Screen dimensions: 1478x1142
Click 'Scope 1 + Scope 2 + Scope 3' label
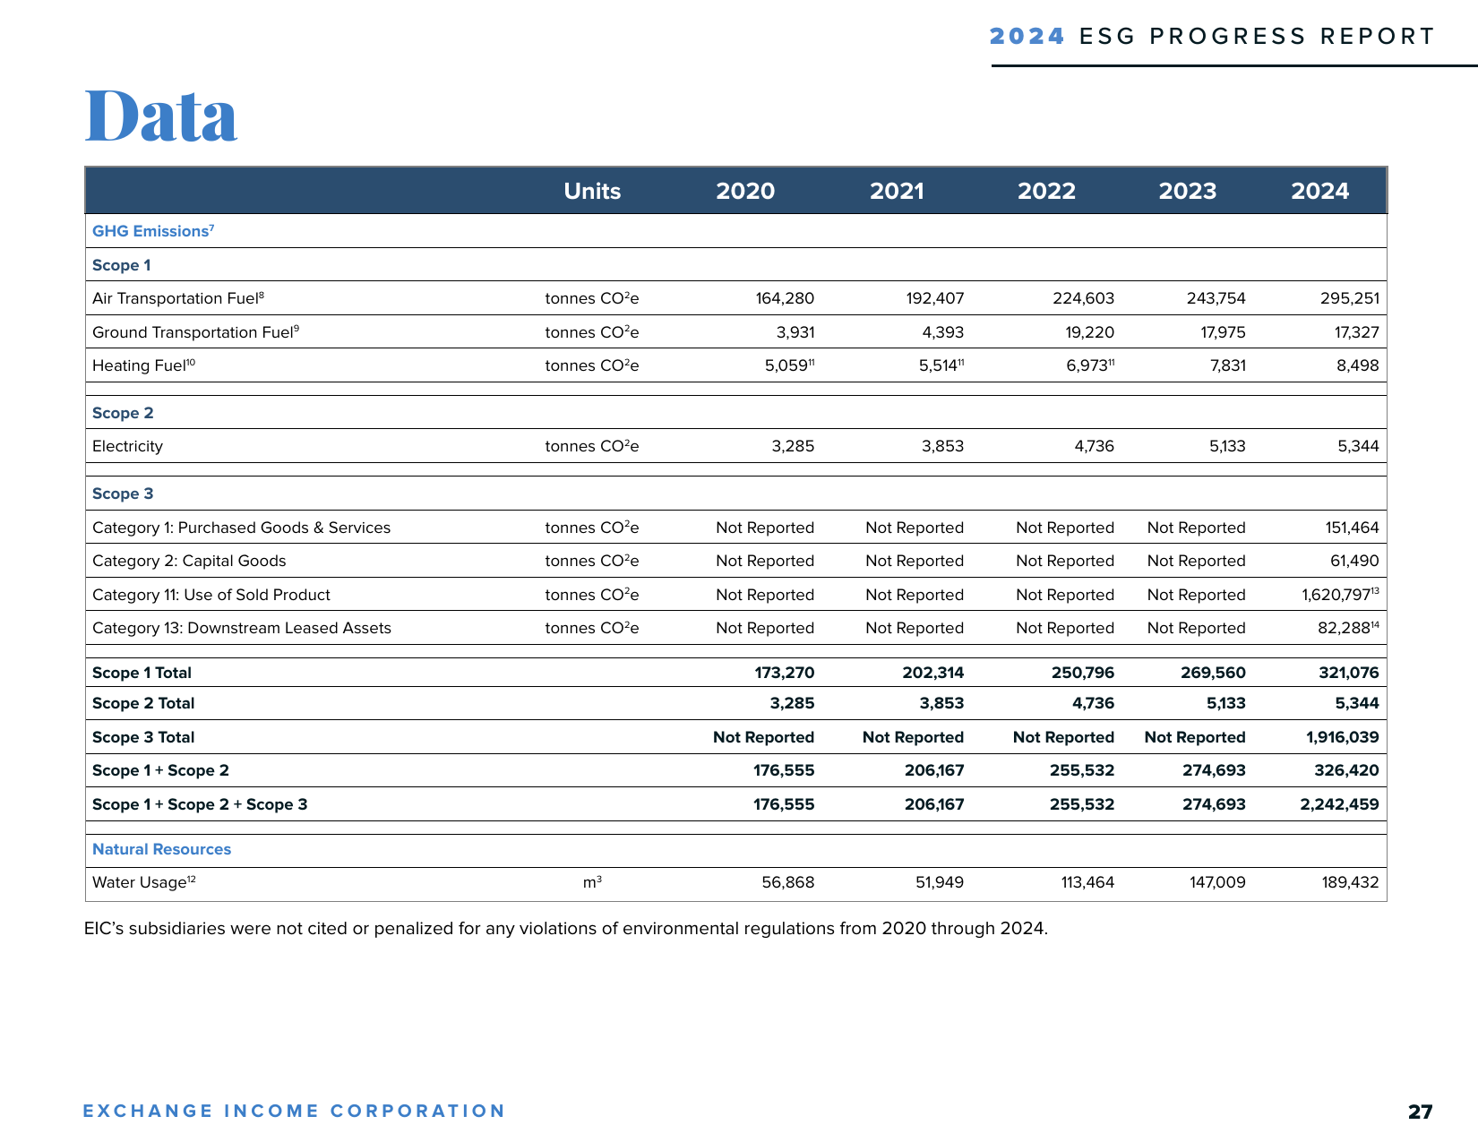pyautogui.click(x=200, y=804)
